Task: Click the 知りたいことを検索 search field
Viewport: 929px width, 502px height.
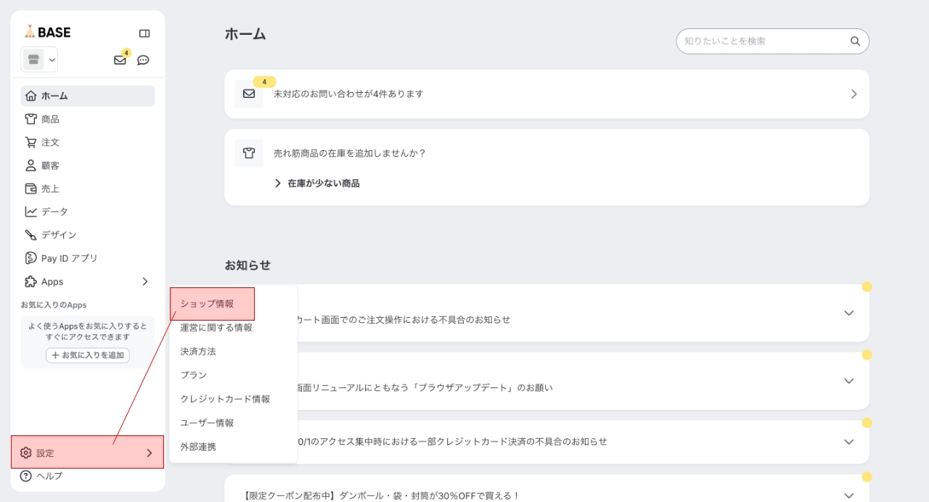Action: [x=762, y=41]
